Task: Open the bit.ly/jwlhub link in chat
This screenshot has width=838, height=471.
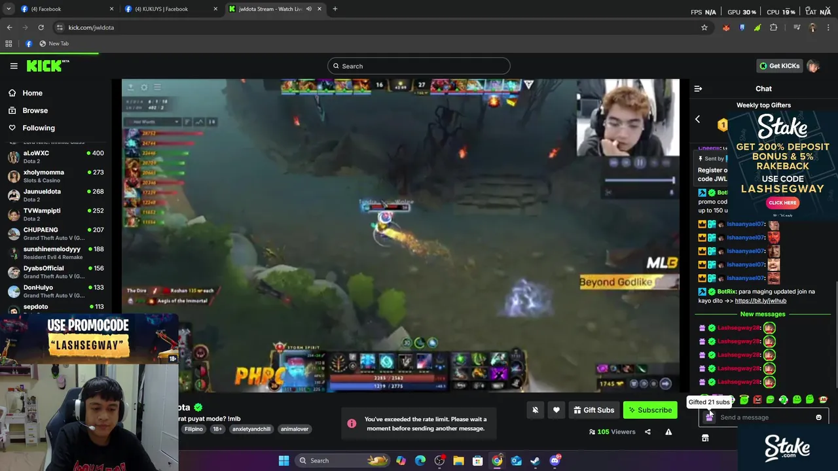Action: point(760,301)
